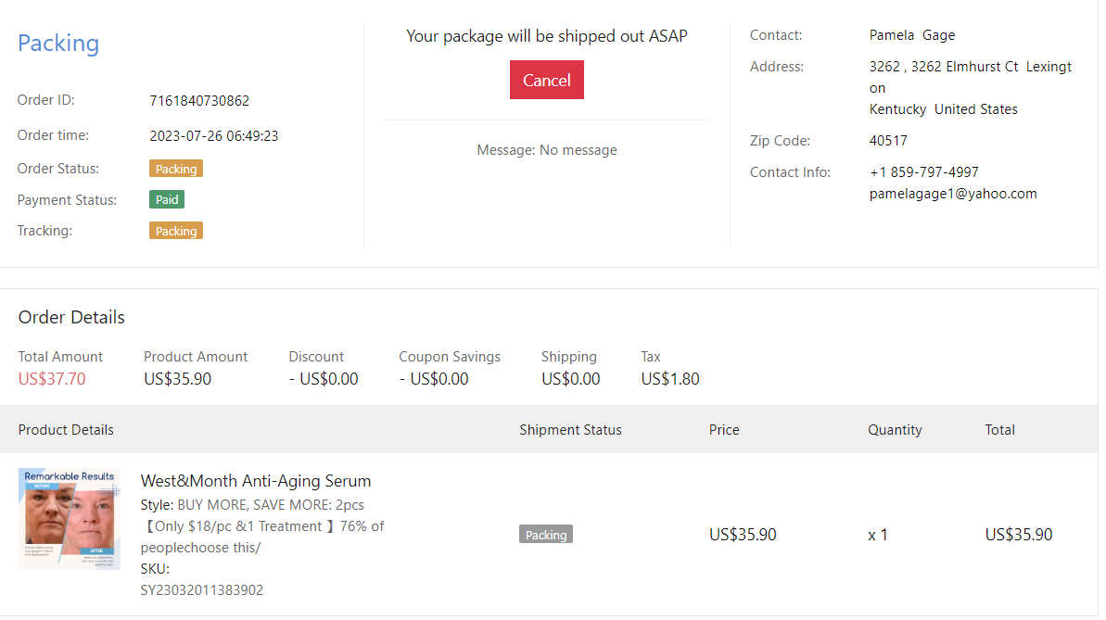The height and width of the screenshot is (620, 1106).
Task: Click the Product Details column header
Action: [66, 430]
